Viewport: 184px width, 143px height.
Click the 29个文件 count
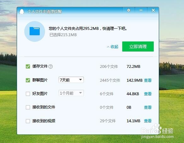108,121
